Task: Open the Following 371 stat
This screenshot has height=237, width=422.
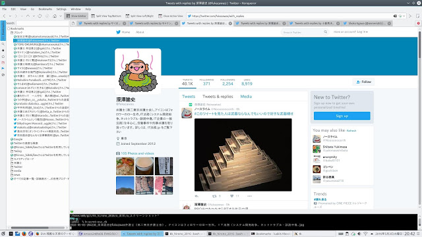Action: click(206, 82)
